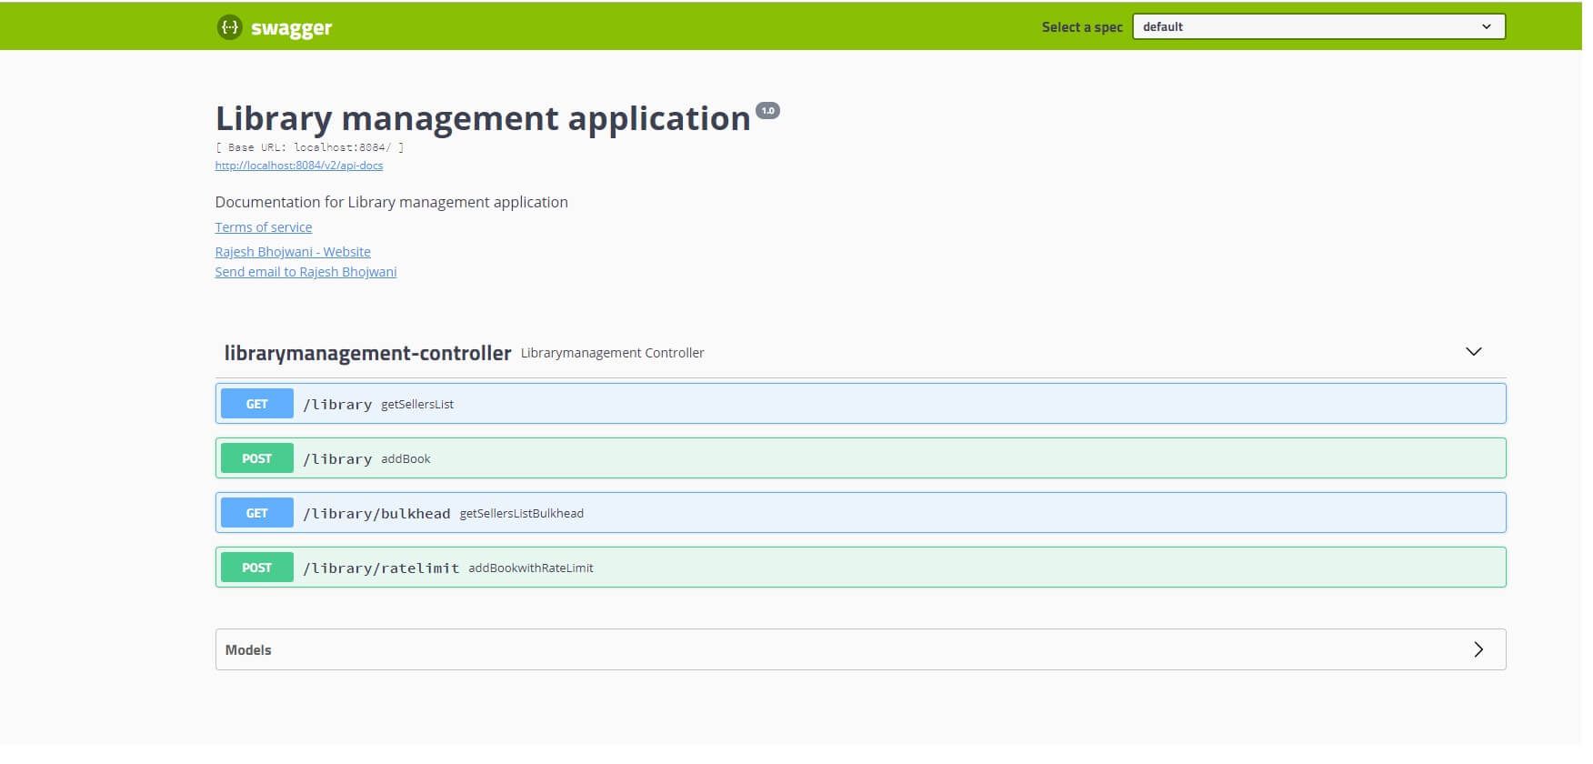
Task: Open the localhost api-docs link
Action: point(299,166)
